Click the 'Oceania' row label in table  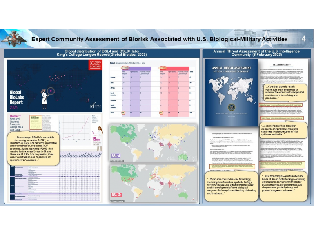[113, 100]
